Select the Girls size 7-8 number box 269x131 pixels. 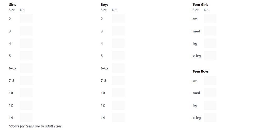tap(26, 80)
